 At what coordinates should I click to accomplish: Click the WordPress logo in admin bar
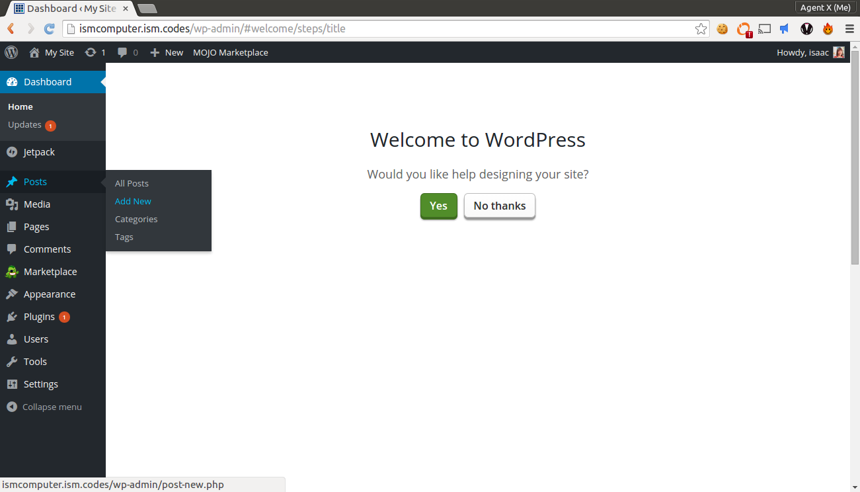pos(11,52)
